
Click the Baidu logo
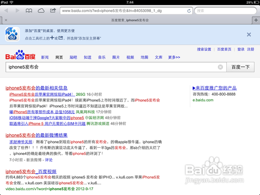point(20,55)
